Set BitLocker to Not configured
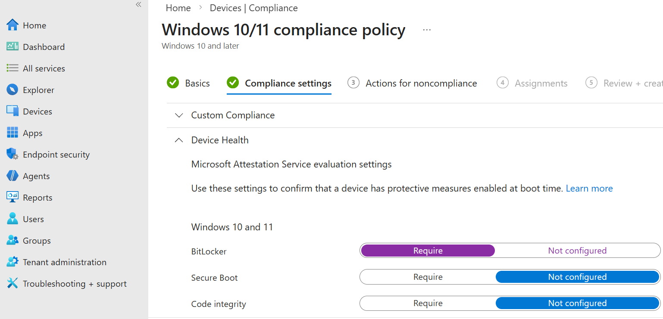663x319 pixels. (577, 250)
